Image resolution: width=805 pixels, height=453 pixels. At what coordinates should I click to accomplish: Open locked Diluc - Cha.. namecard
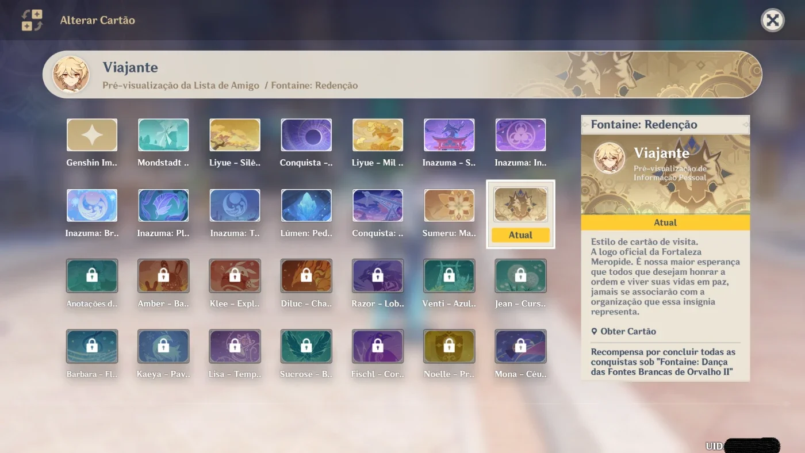pyautogui.click(x=306, y=276)
